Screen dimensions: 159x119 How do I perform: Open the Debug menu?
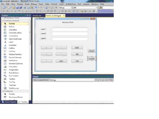pos(34,4)
